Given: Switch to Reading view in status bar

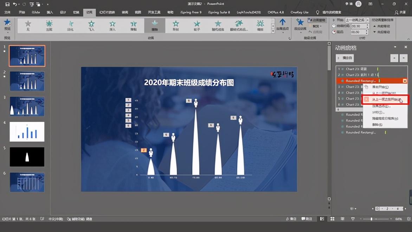Looking at the screenshot, I should click(342, 219).
